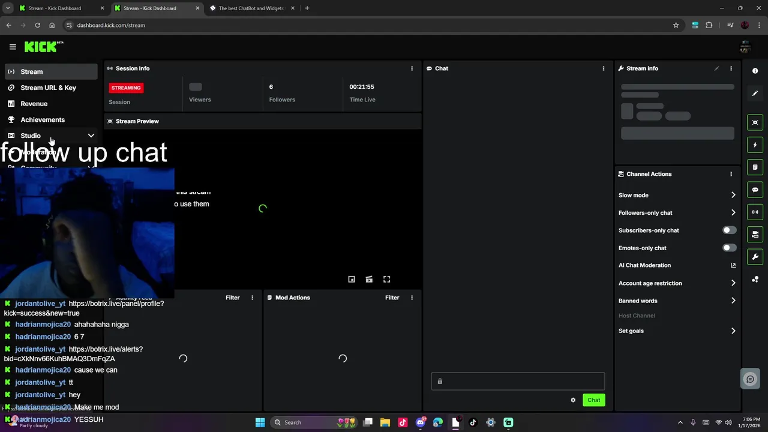Pop out the stream preview window
The width and height of the screenshot is (768, 432).
coord(352,279)
